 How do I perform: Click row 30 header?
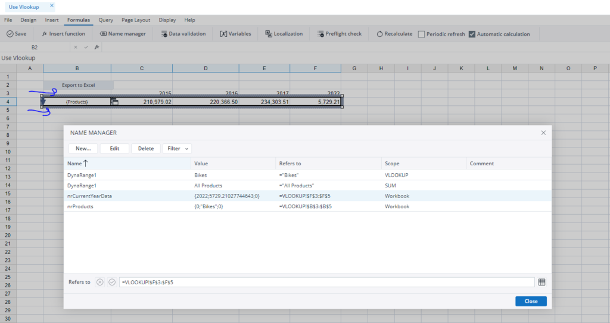(8, 319)
